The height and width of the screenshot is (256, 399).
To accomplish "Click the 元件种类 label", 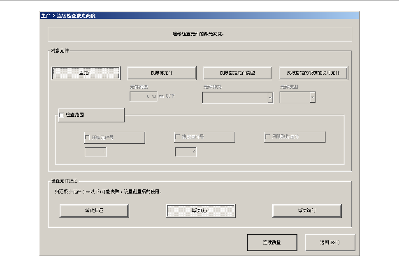I will pos(213,87).
